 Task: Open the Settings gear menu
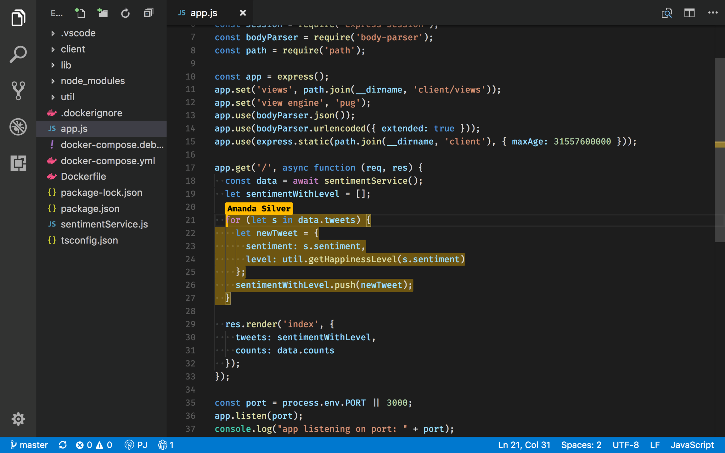[x=18, y=419]
